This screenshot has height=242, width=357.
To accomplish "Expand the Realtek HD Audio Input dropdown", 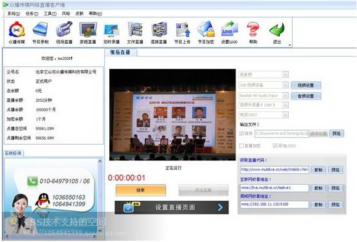I will (286, 95).
